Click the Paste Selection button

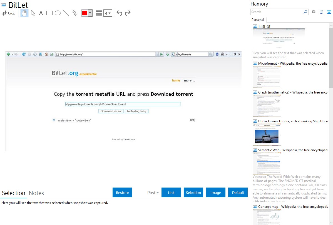(193, 193)
